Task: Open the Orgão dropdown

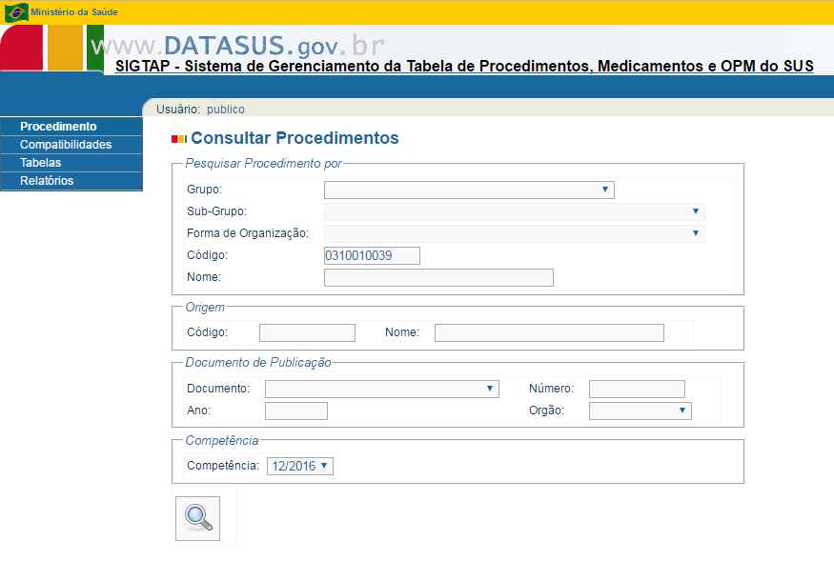Action: (640, 411)
